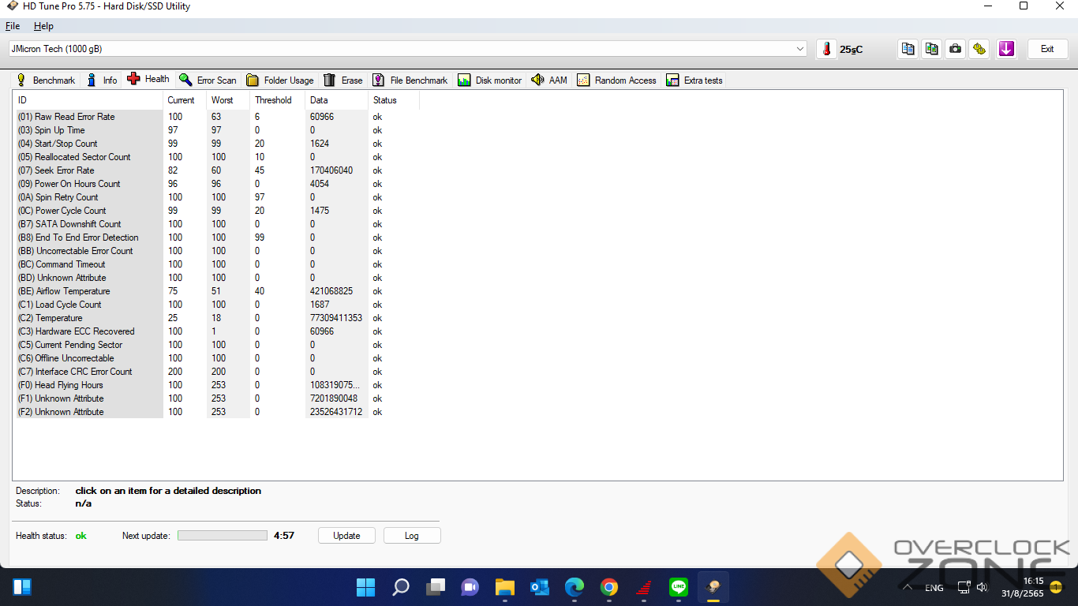The image size is (1078, 606).
Task: Switch to the Info tab
Action: 102,80
